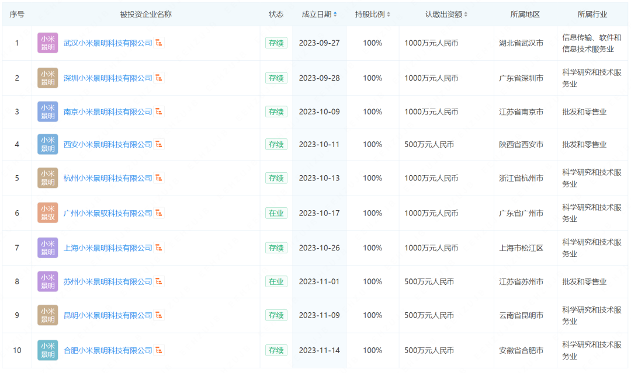Screen dimensions: 631x373
Task: Select the date 2023-11-09
Action: (319, 316)
